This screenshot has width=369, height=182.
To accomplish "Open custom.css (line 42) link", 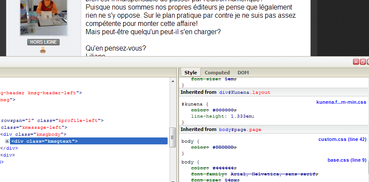I will 342,139.
